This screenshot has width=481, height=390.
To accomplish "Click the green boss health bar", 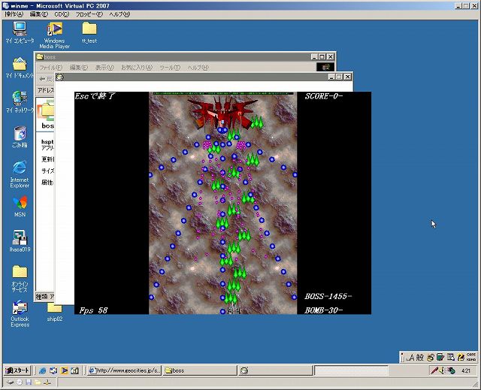I will [x=223, y=93].
